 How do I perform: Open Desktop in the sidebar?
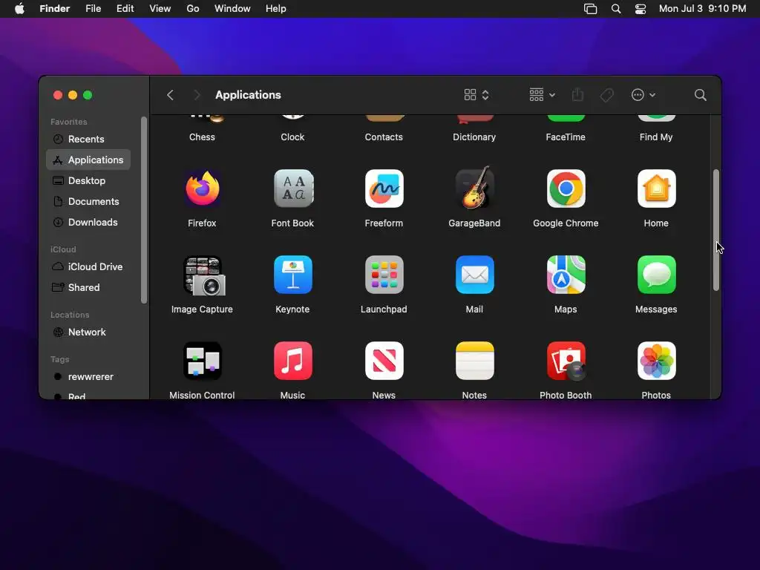(x=88, y=181)
